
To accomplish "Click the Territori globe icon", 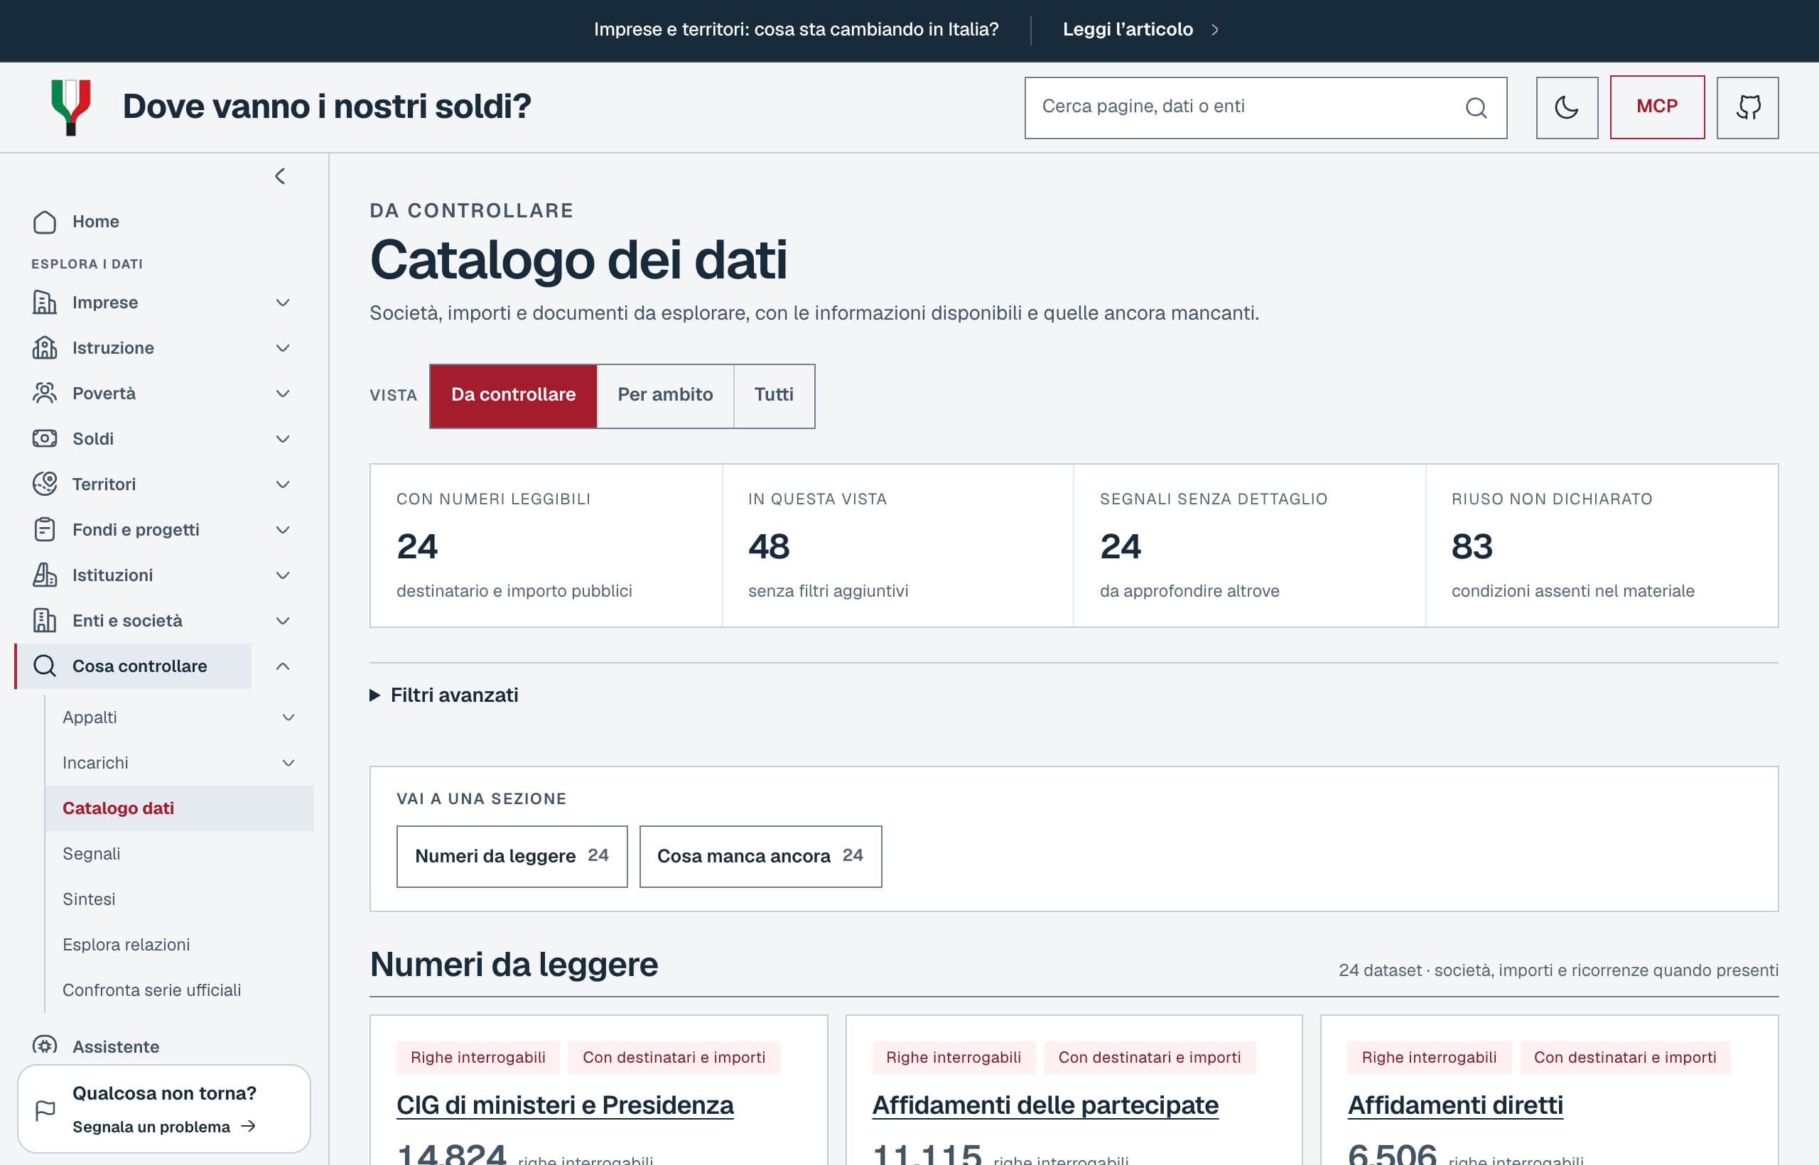I will [45, 484].
